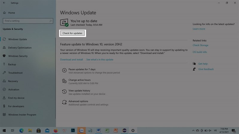Show hidden system tray icons
This screenshot has height=134, width=239.
[193, 130]
